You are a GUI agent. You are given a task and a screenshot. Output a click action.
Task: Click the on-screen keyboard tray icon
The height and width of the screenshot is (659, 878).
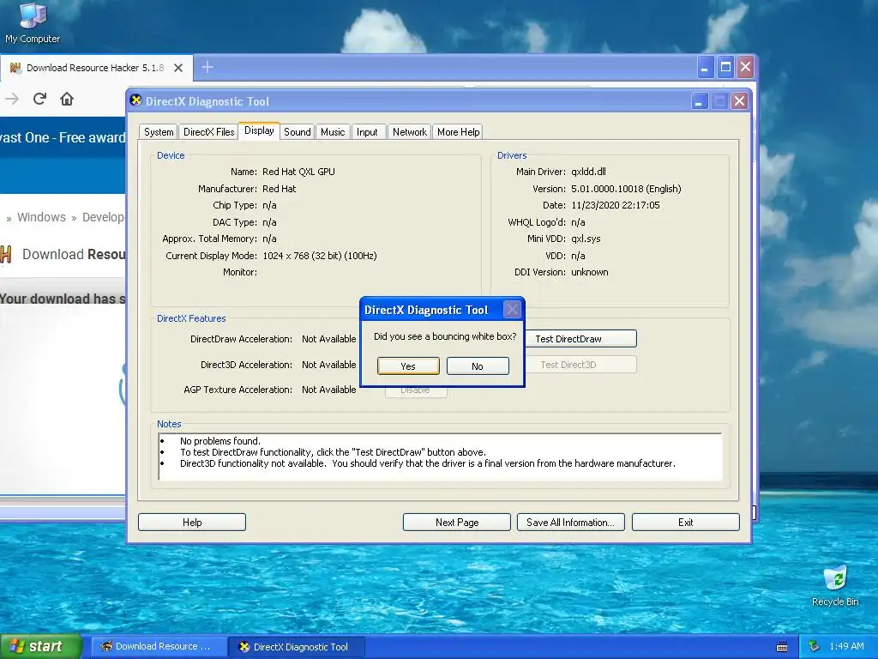pos(782,647)
